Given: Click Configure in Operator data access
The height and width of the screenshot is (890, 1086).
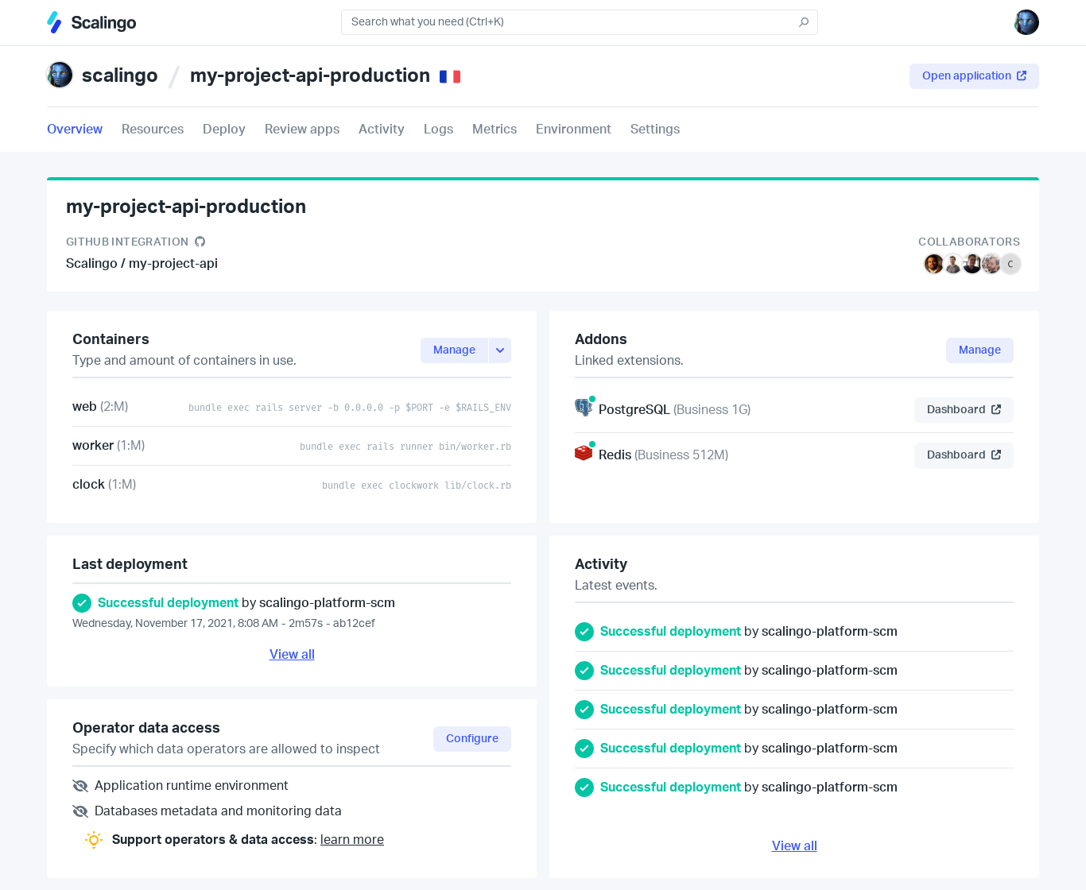Looking at the screenshot, I should click(472, 739).
